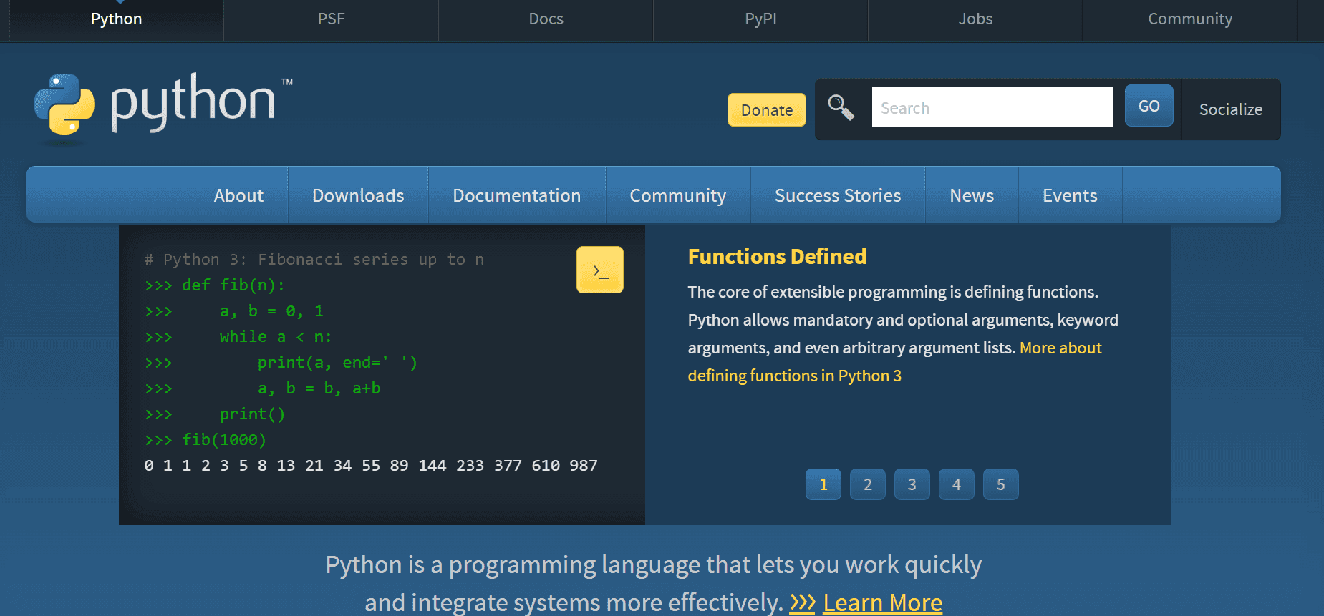Click the triple-arrow icon before Learn More
This screenshot has width=1324, height=616.
tap(802, 602)
